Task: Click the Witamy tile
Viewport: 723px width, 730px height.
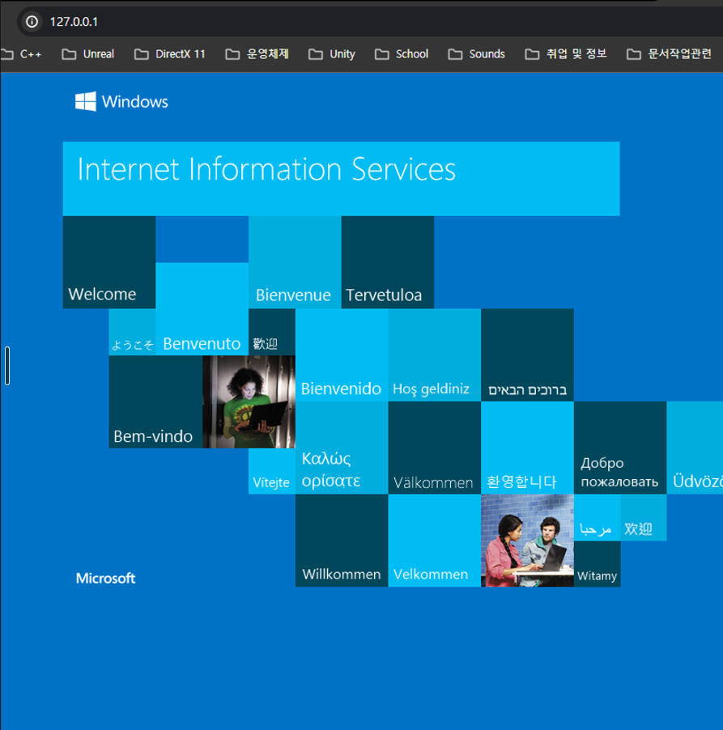Action: coord(598,564)
